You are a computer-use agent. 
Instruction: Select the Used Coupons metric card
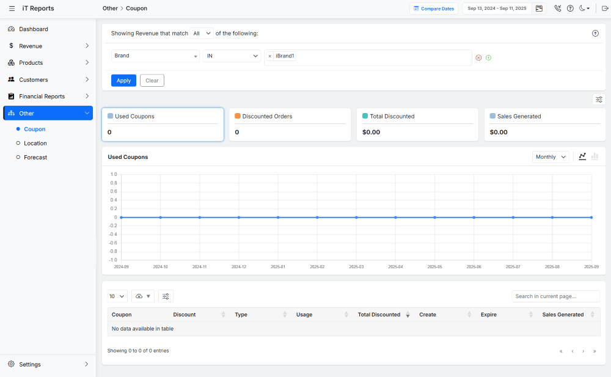pyautogui.click(x=163, y=124)
